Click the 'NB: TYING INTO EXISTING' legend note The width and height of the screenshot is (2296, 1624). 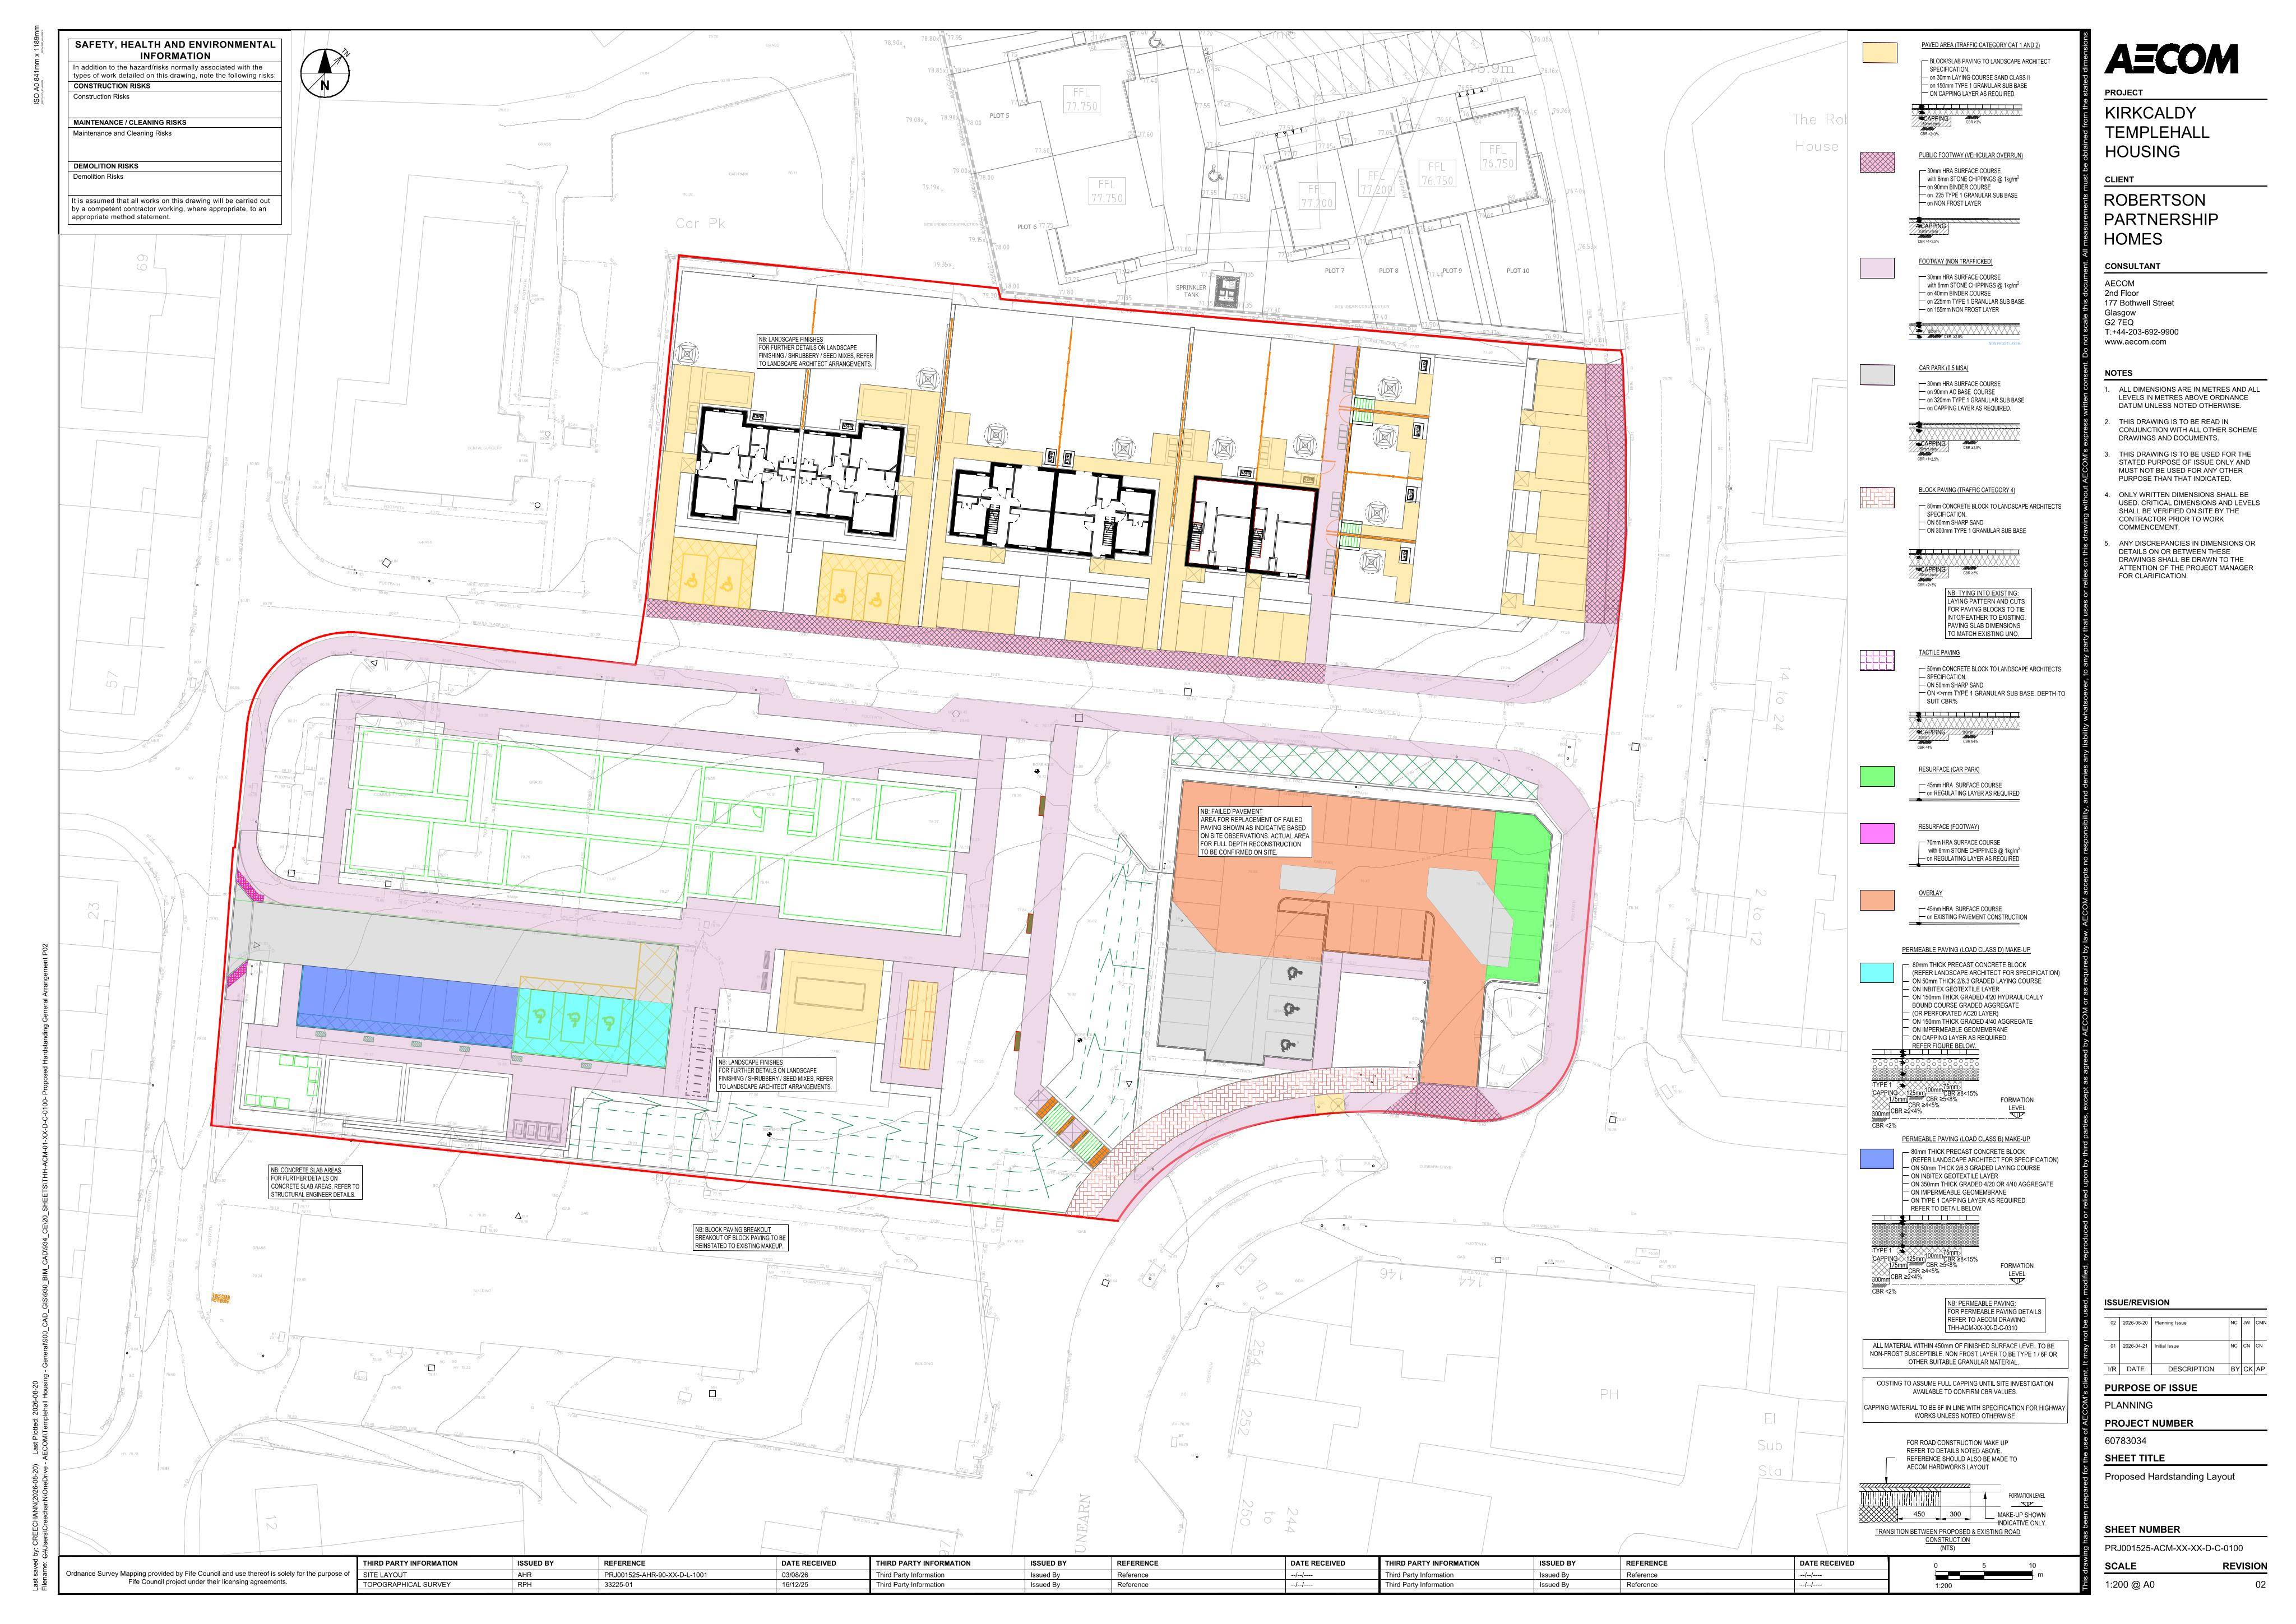1988,614
